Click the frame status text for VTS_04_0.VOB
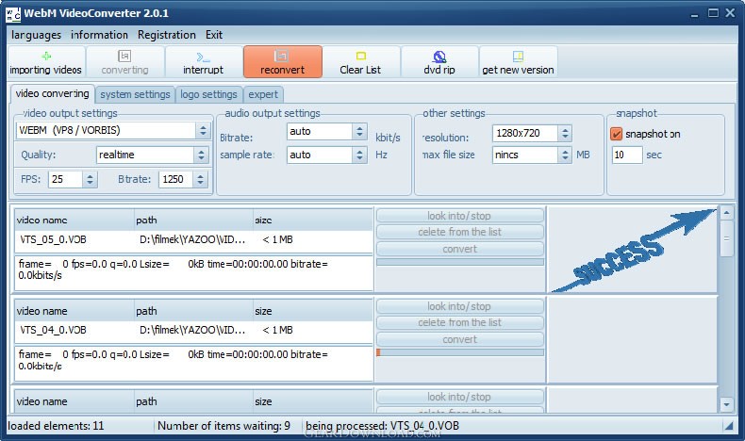 [x=174, y=360]
